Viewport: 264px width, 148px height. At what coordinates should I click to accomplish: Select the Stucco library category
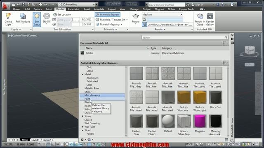pos(88,120)
